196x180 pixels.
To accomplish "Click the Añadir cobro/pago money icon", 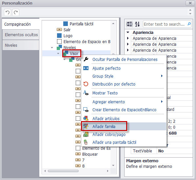I will 86,134.
